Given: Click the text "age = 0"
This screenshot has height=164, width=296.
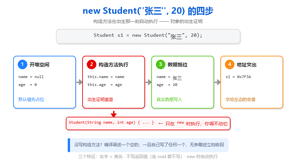Looking at the screenshot, I should [x=28, y=85].
